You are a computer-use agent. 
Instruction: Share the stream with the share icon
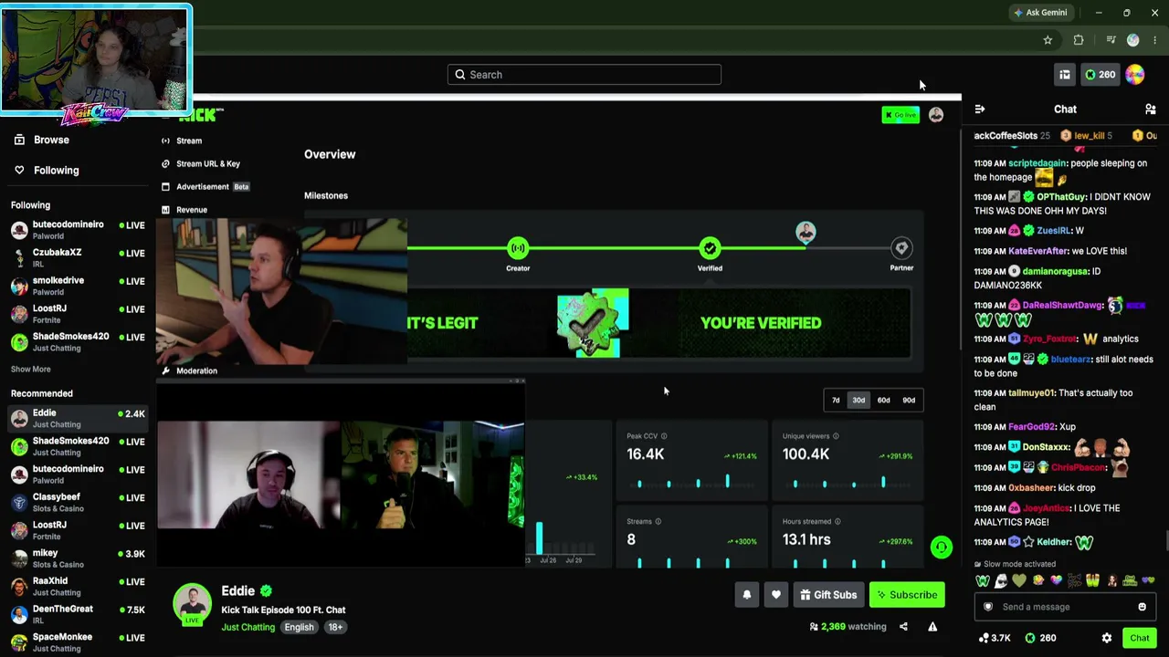click(x=903, y=627)
